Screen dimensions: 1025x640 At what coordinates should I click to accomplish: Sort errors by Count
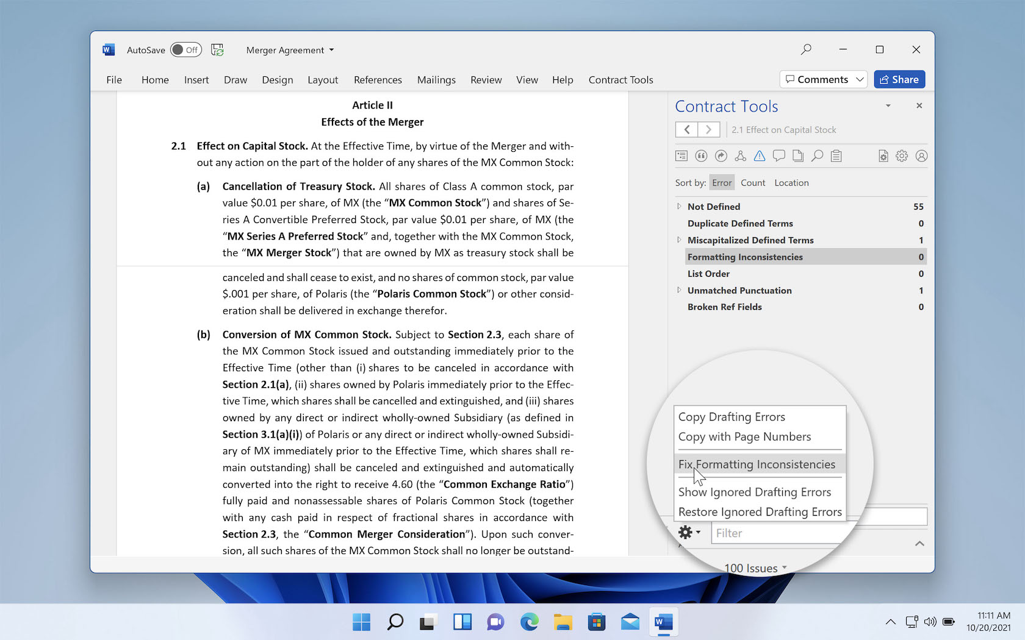point(753,183)
